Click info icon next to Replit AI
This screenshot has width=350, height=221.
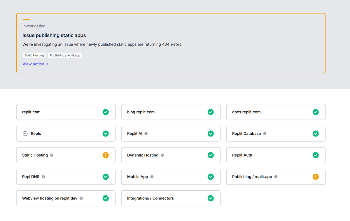[146, 134]
